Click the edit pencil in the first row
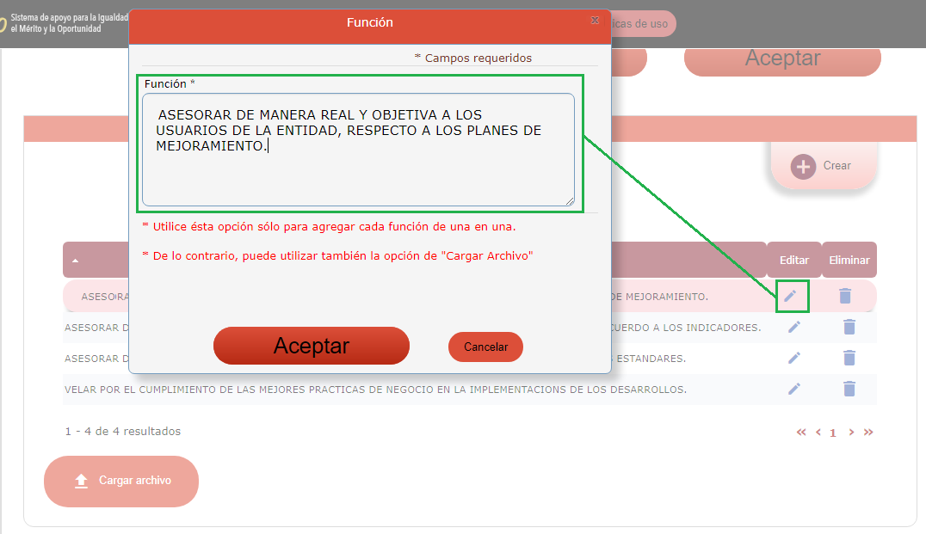This screenshot has height=534, width=926. click(790, 296)
